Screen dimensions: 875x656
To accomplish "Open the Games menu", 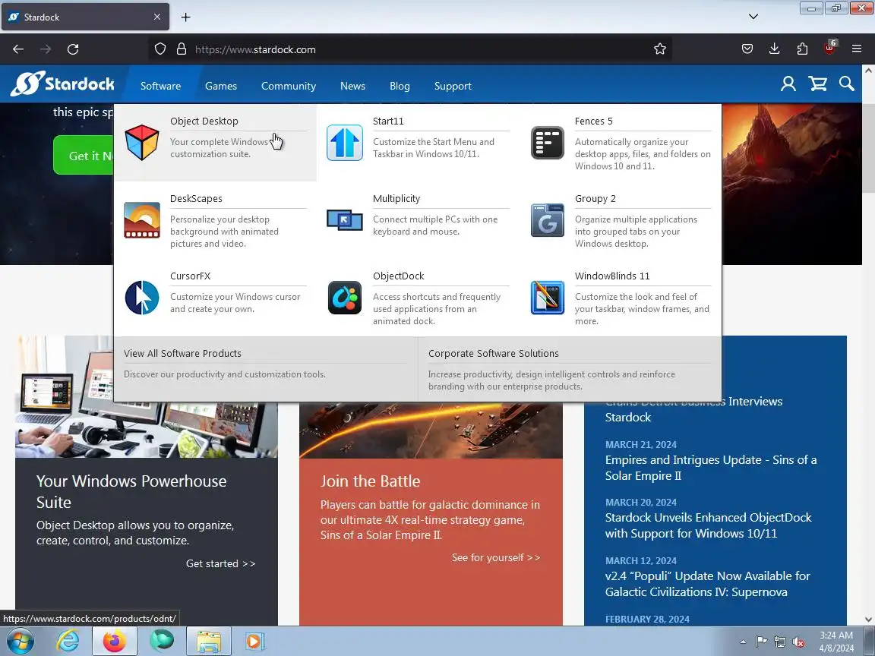I will click(221, 86).
